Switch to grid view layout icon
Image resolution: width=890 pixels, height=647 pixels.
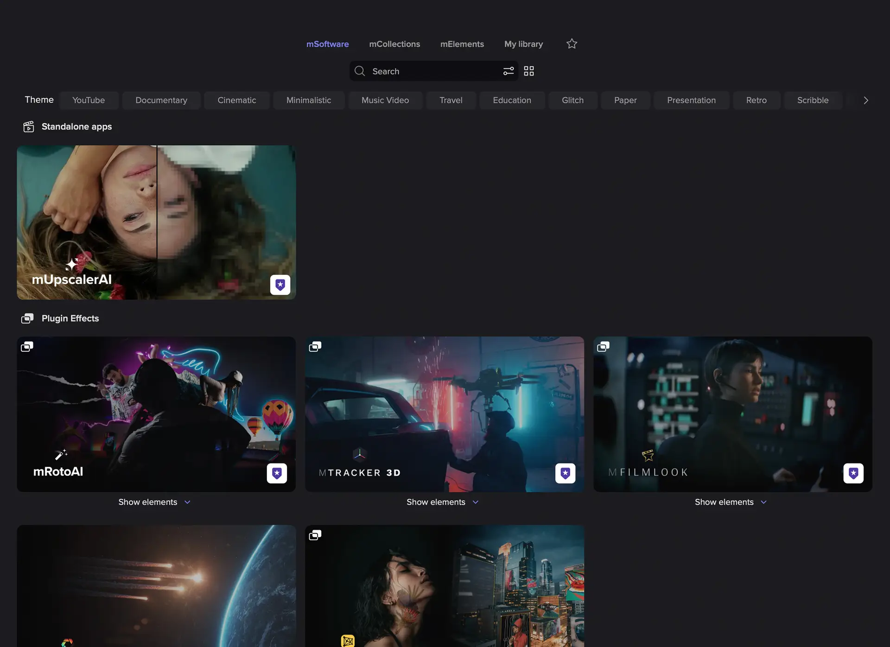(529, 71)
